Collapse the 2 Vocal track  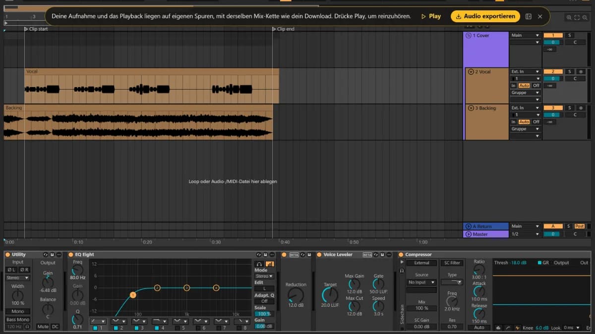tap(471, 72)
